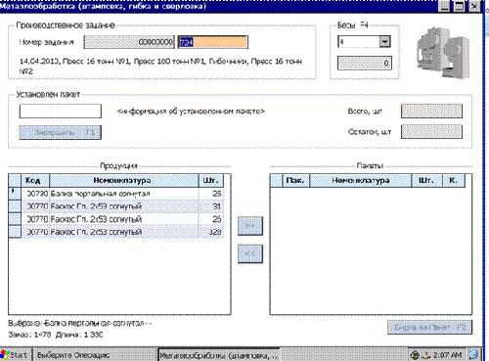Click the Шт. column header in Продукция
489x361 pixels.
click(x=211, y=180)
